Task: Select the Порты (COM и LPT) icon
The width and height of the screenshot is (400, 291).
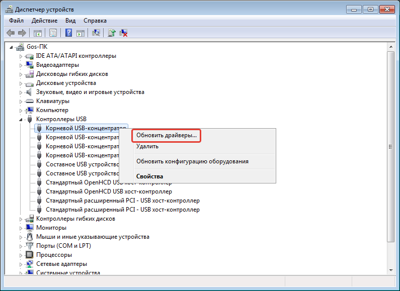Action: point(30,246)
